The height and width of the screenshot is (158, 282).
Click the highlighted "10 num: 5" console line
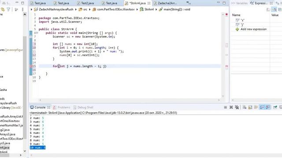coord(37,147)
